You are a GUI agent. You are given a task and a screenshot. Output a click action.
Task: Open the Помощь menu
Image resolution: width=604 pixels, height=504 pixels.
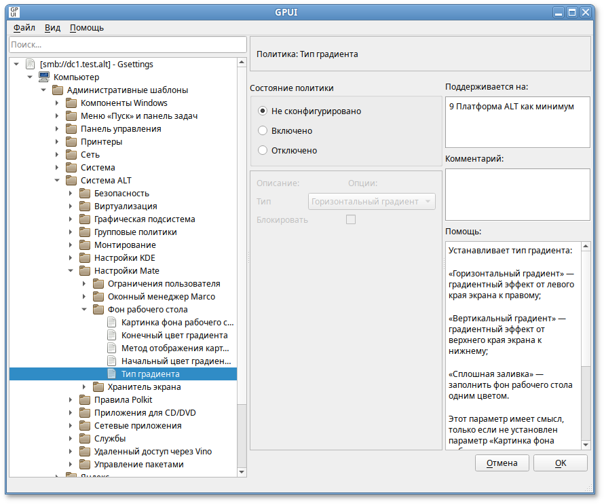87,28
